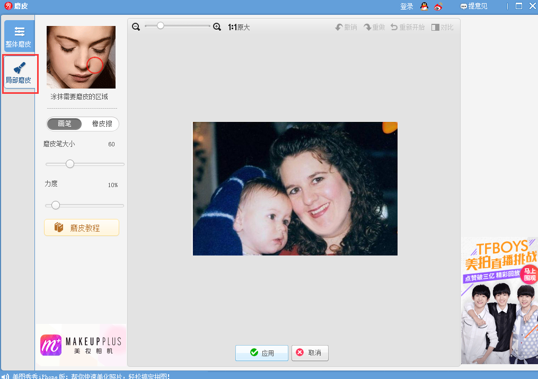Open 提意见 feedback

pos(474,6)
